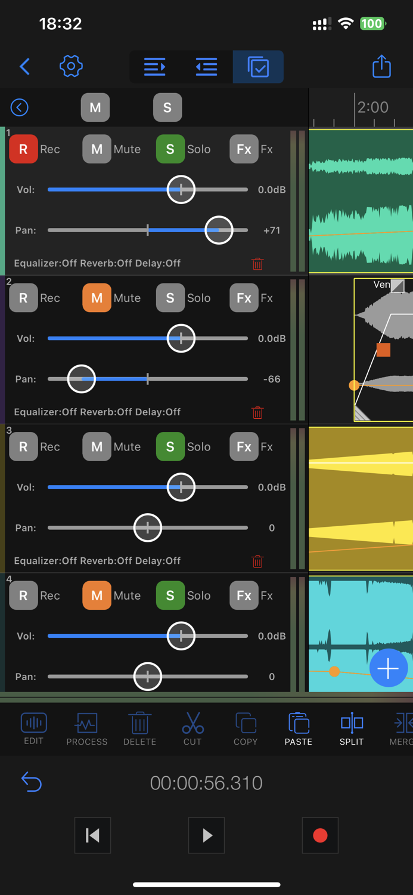Start playback with play button

click(x=206, y=835)
